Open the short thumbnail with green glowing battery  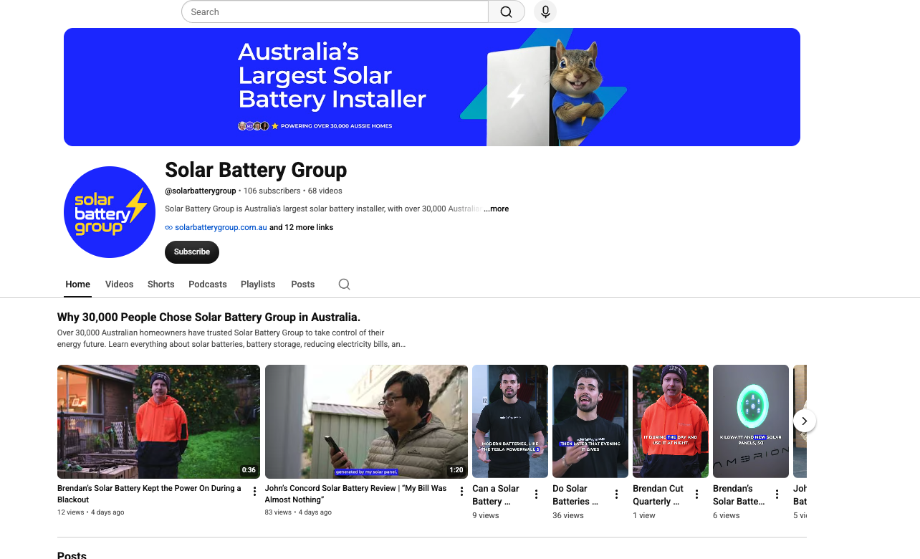click(x=751, y=421)
